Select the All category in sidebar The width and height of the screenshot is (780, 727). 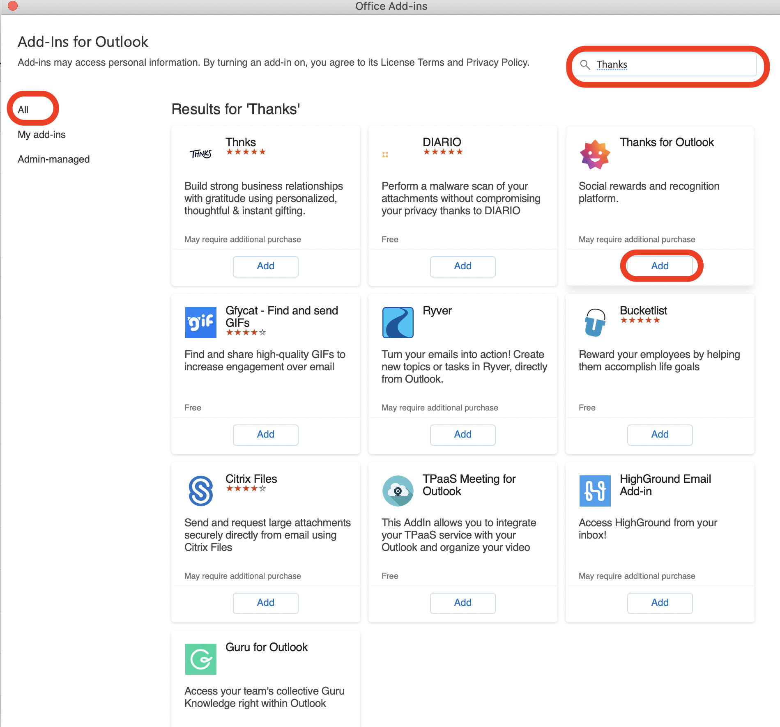pos(23,110)
